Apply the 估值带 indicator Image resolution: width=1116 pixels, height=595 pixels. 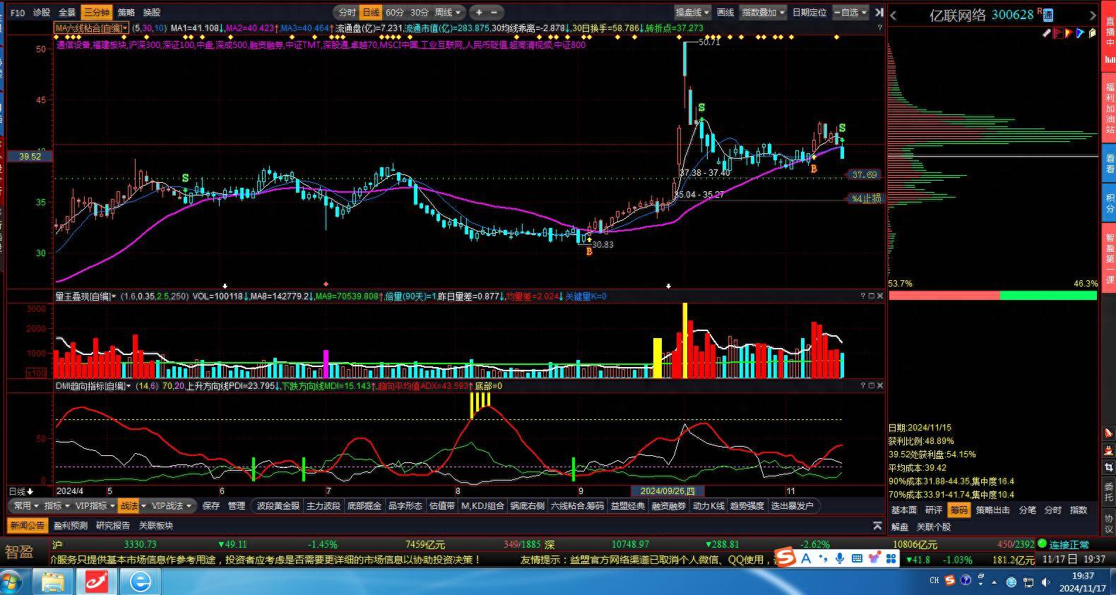tap(442, 505)
